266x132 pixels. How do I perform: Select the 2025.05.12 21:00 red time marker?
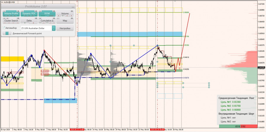[77, 130]
